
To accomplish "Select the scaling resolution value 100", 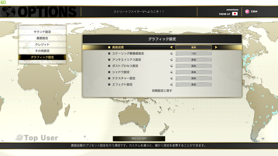I will pyautogui.click(x=194, y=53).
